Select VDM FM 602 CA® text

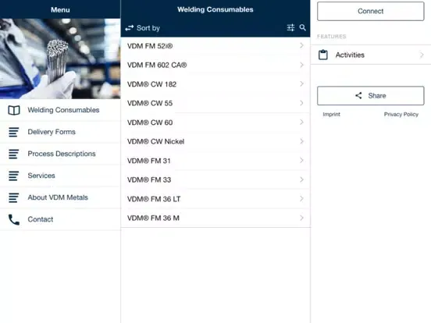tap(157, 65)
